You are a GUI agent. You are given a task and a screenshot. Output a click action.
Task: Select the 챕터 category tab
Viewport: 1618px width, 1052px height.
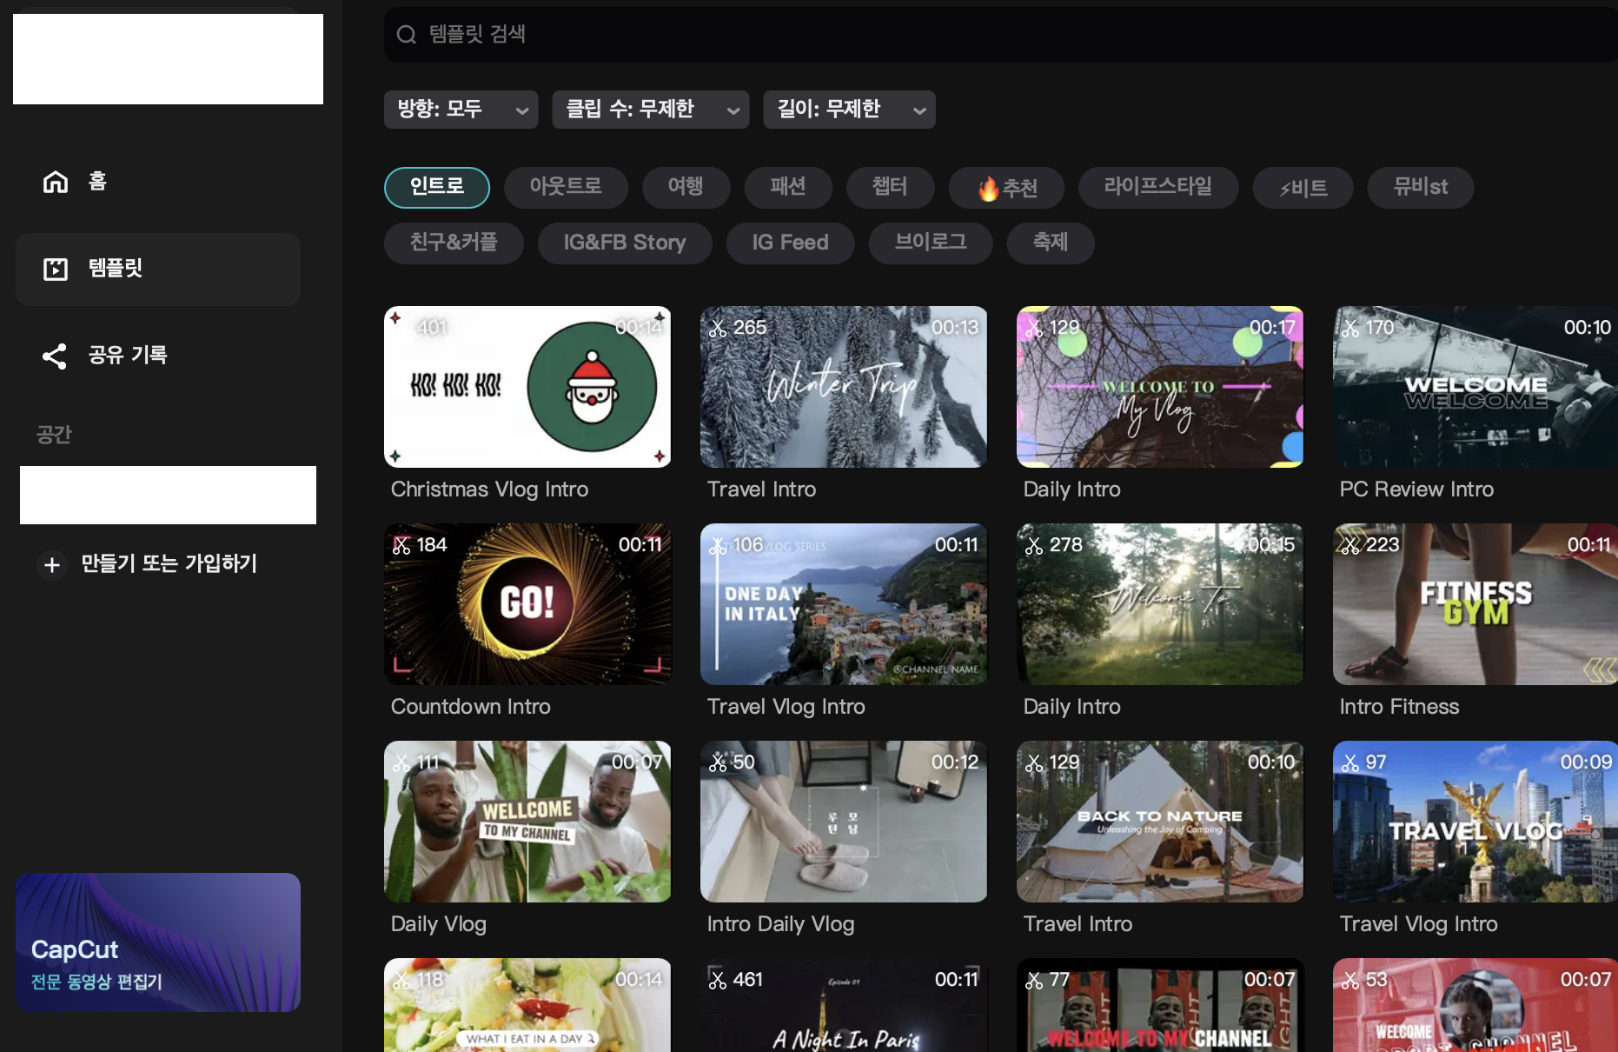click(891, 187)
